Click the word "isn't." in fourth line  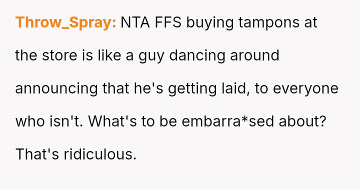pos(66,121)
